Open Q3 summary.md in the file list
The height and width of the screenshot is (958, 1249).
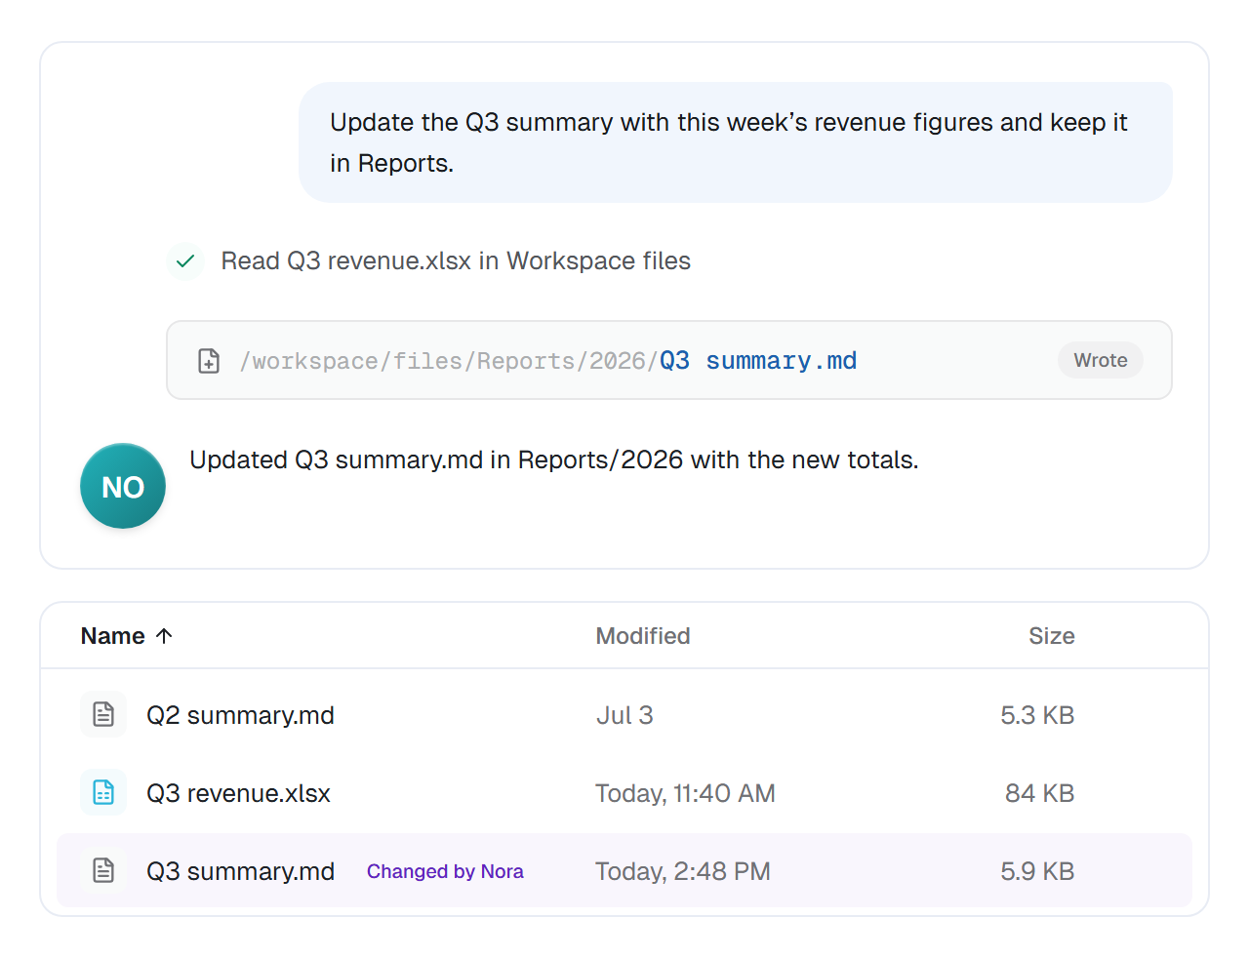[240, 871]
